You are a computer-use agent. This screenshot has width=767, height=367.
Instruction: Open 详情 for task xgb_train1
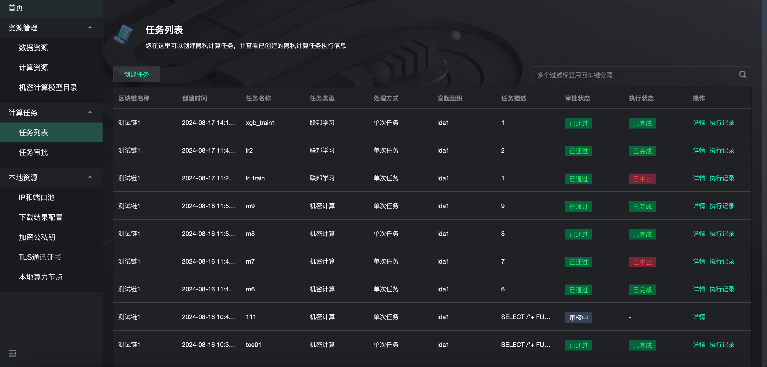(698, 123)
